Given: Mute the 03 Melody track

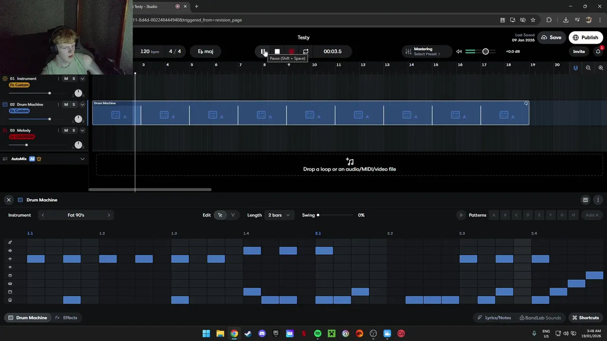Looking at the screenshot, I should [x=66, y=130].
